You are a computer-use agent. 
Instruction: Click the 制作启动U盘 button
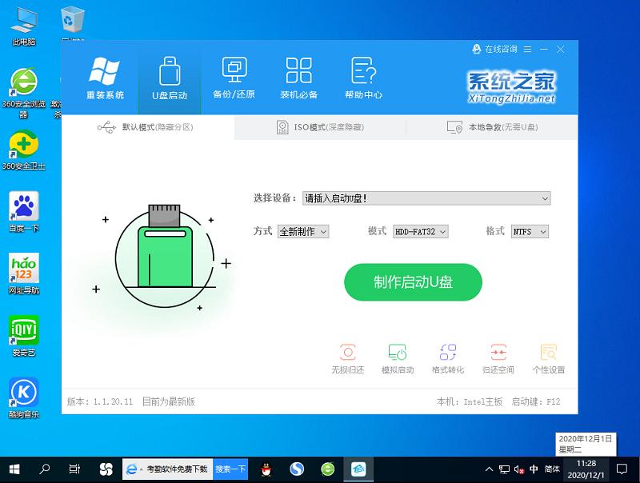413,282
